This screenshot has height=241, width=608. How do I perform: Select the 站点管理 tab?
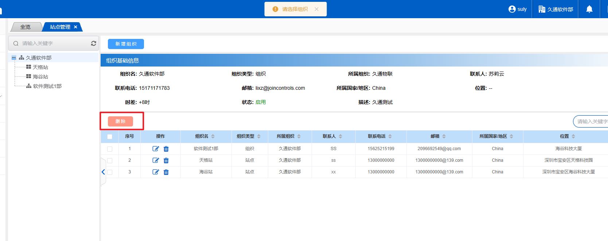60,27
